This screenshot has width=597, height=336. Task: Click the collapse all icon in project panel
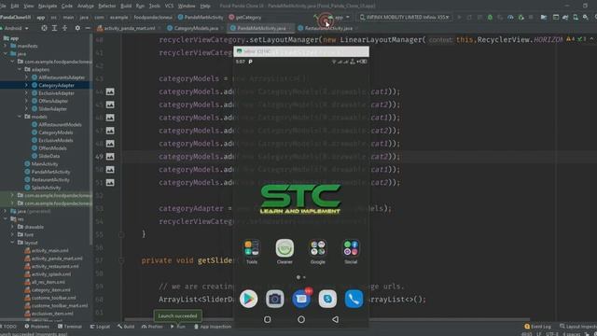click(64, 28)
